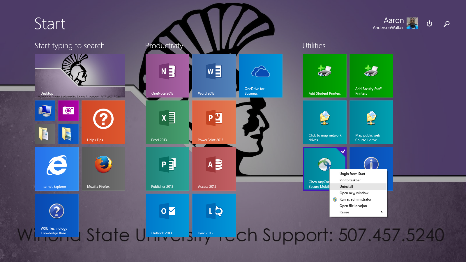Viewport: 466px width, 262px height.
Task: Select Run as administrator option
Action: (355, 199)
